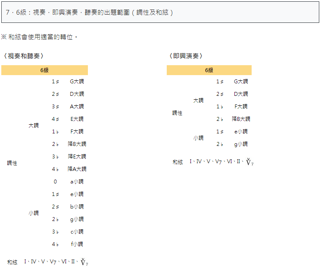The height and width of the screenshot is (278, 321).
Task: Select the f小調 entry
Action: pos(77,244)
